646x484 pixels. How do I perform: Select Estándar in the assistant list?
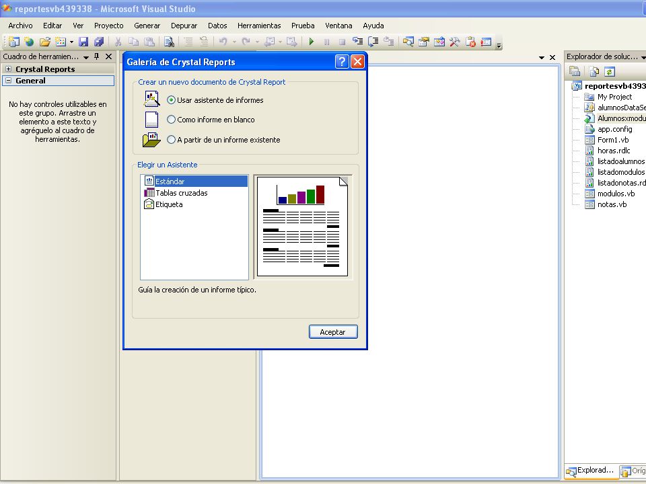194,181
